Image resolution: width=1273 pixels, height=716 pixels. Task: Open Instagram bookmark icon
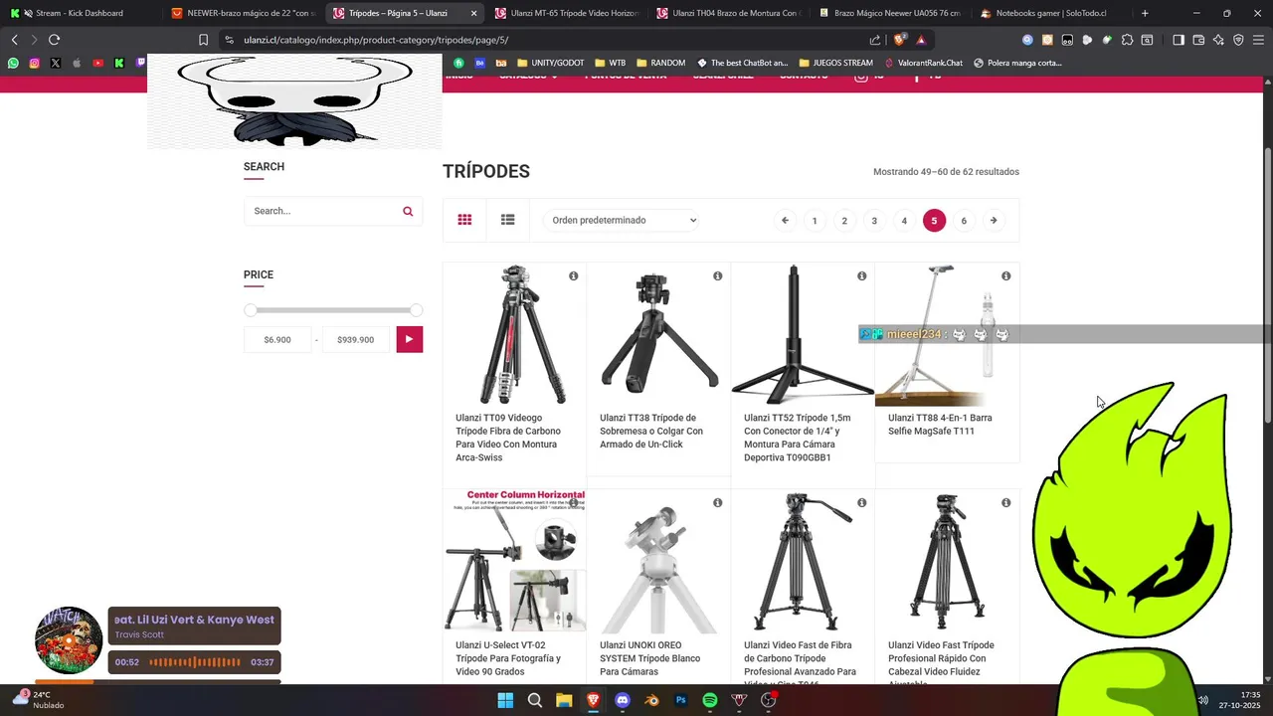click(34, 63)
